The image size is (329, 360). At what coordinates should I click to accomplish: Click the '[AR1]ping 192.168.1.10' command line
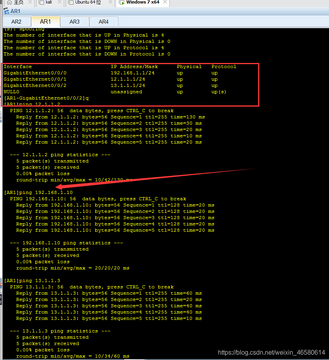pos(38,192)
